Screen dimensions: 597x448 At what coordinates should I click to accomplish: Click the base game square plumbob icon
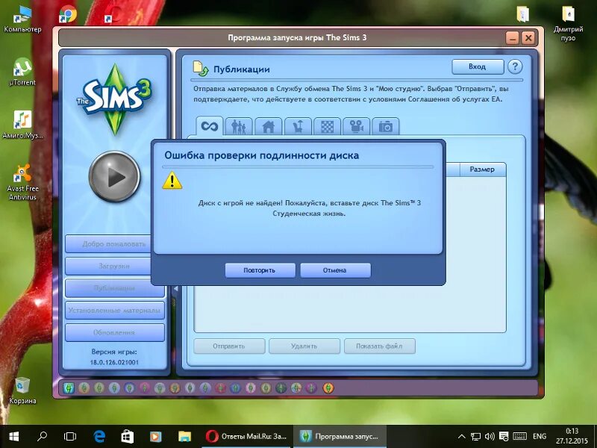pyautogui.click(x=69, y=388)
